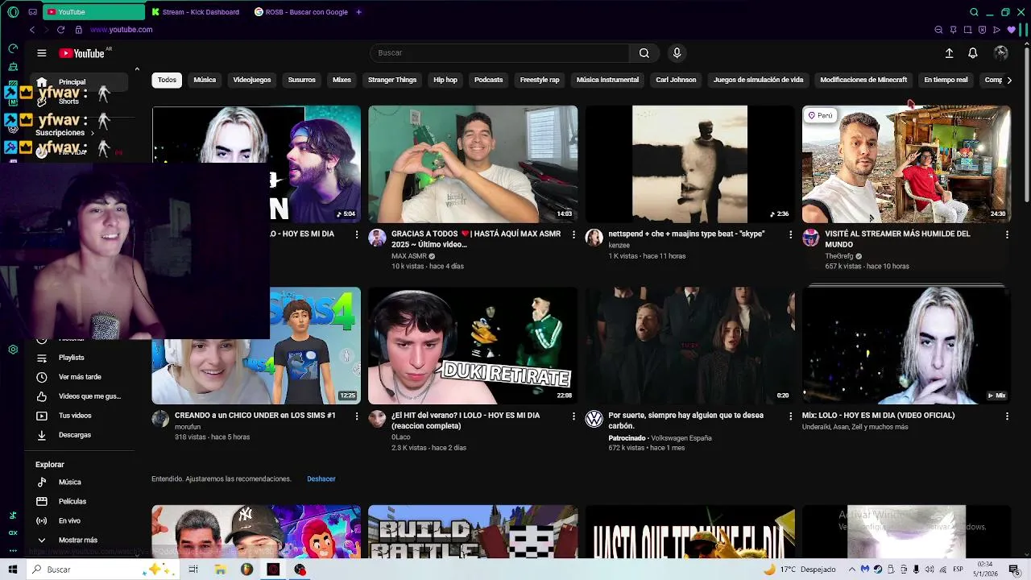
Task: Open options menu for TheGrefg video
Action: point(1007,234)
